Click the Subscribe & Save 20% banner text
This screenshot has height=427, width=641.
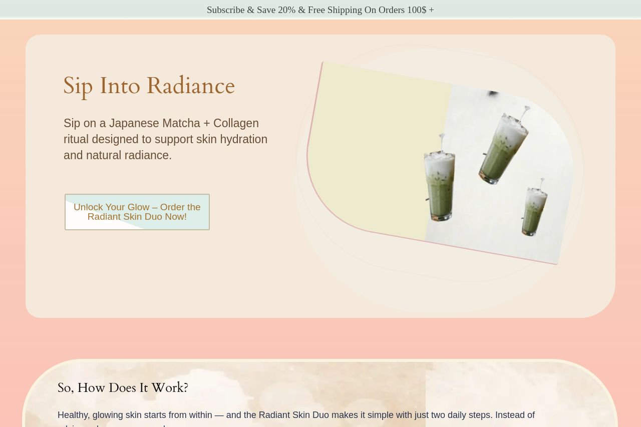(320, 10)
